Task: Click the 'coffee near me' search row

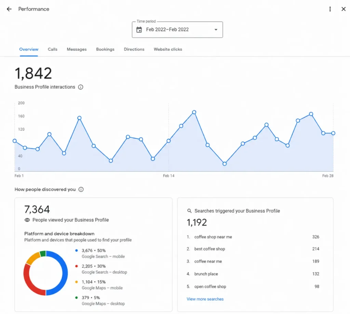Action: [x=253, y=261]
